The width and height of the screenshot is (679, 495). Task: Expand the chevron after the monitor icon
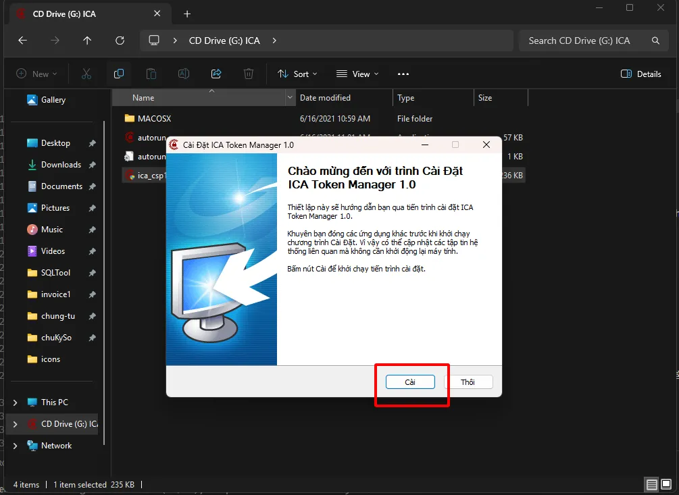(x=175, y=41)
